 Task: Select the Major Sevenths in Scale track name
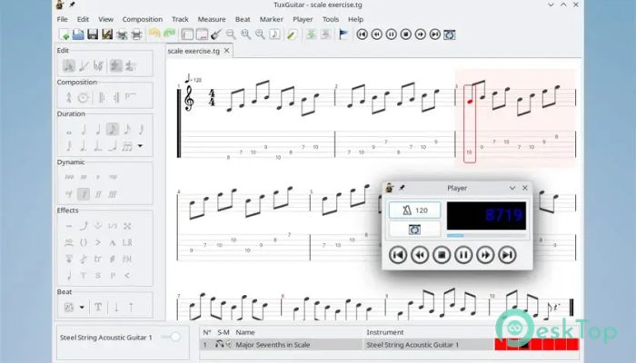[273, 345]
